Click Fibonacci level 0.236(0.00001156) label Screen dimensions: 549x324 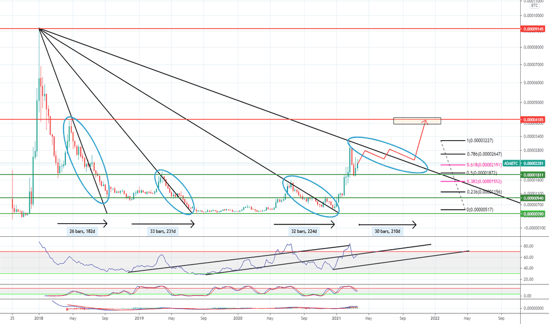tap(484, 192)
